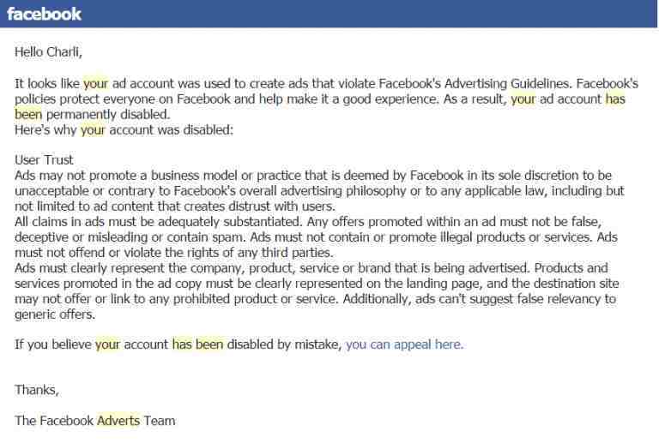The height and width of the screenshot is (443, 659).
Task: Click the phrase 'Advertising Guidelines' in first sentence
Action: [508, 83]
